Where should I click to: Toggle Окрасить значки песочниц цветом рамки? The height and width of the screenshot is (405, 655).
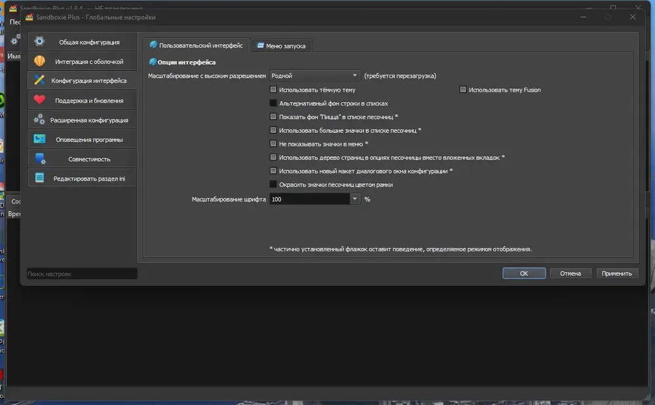pos(273,184)
